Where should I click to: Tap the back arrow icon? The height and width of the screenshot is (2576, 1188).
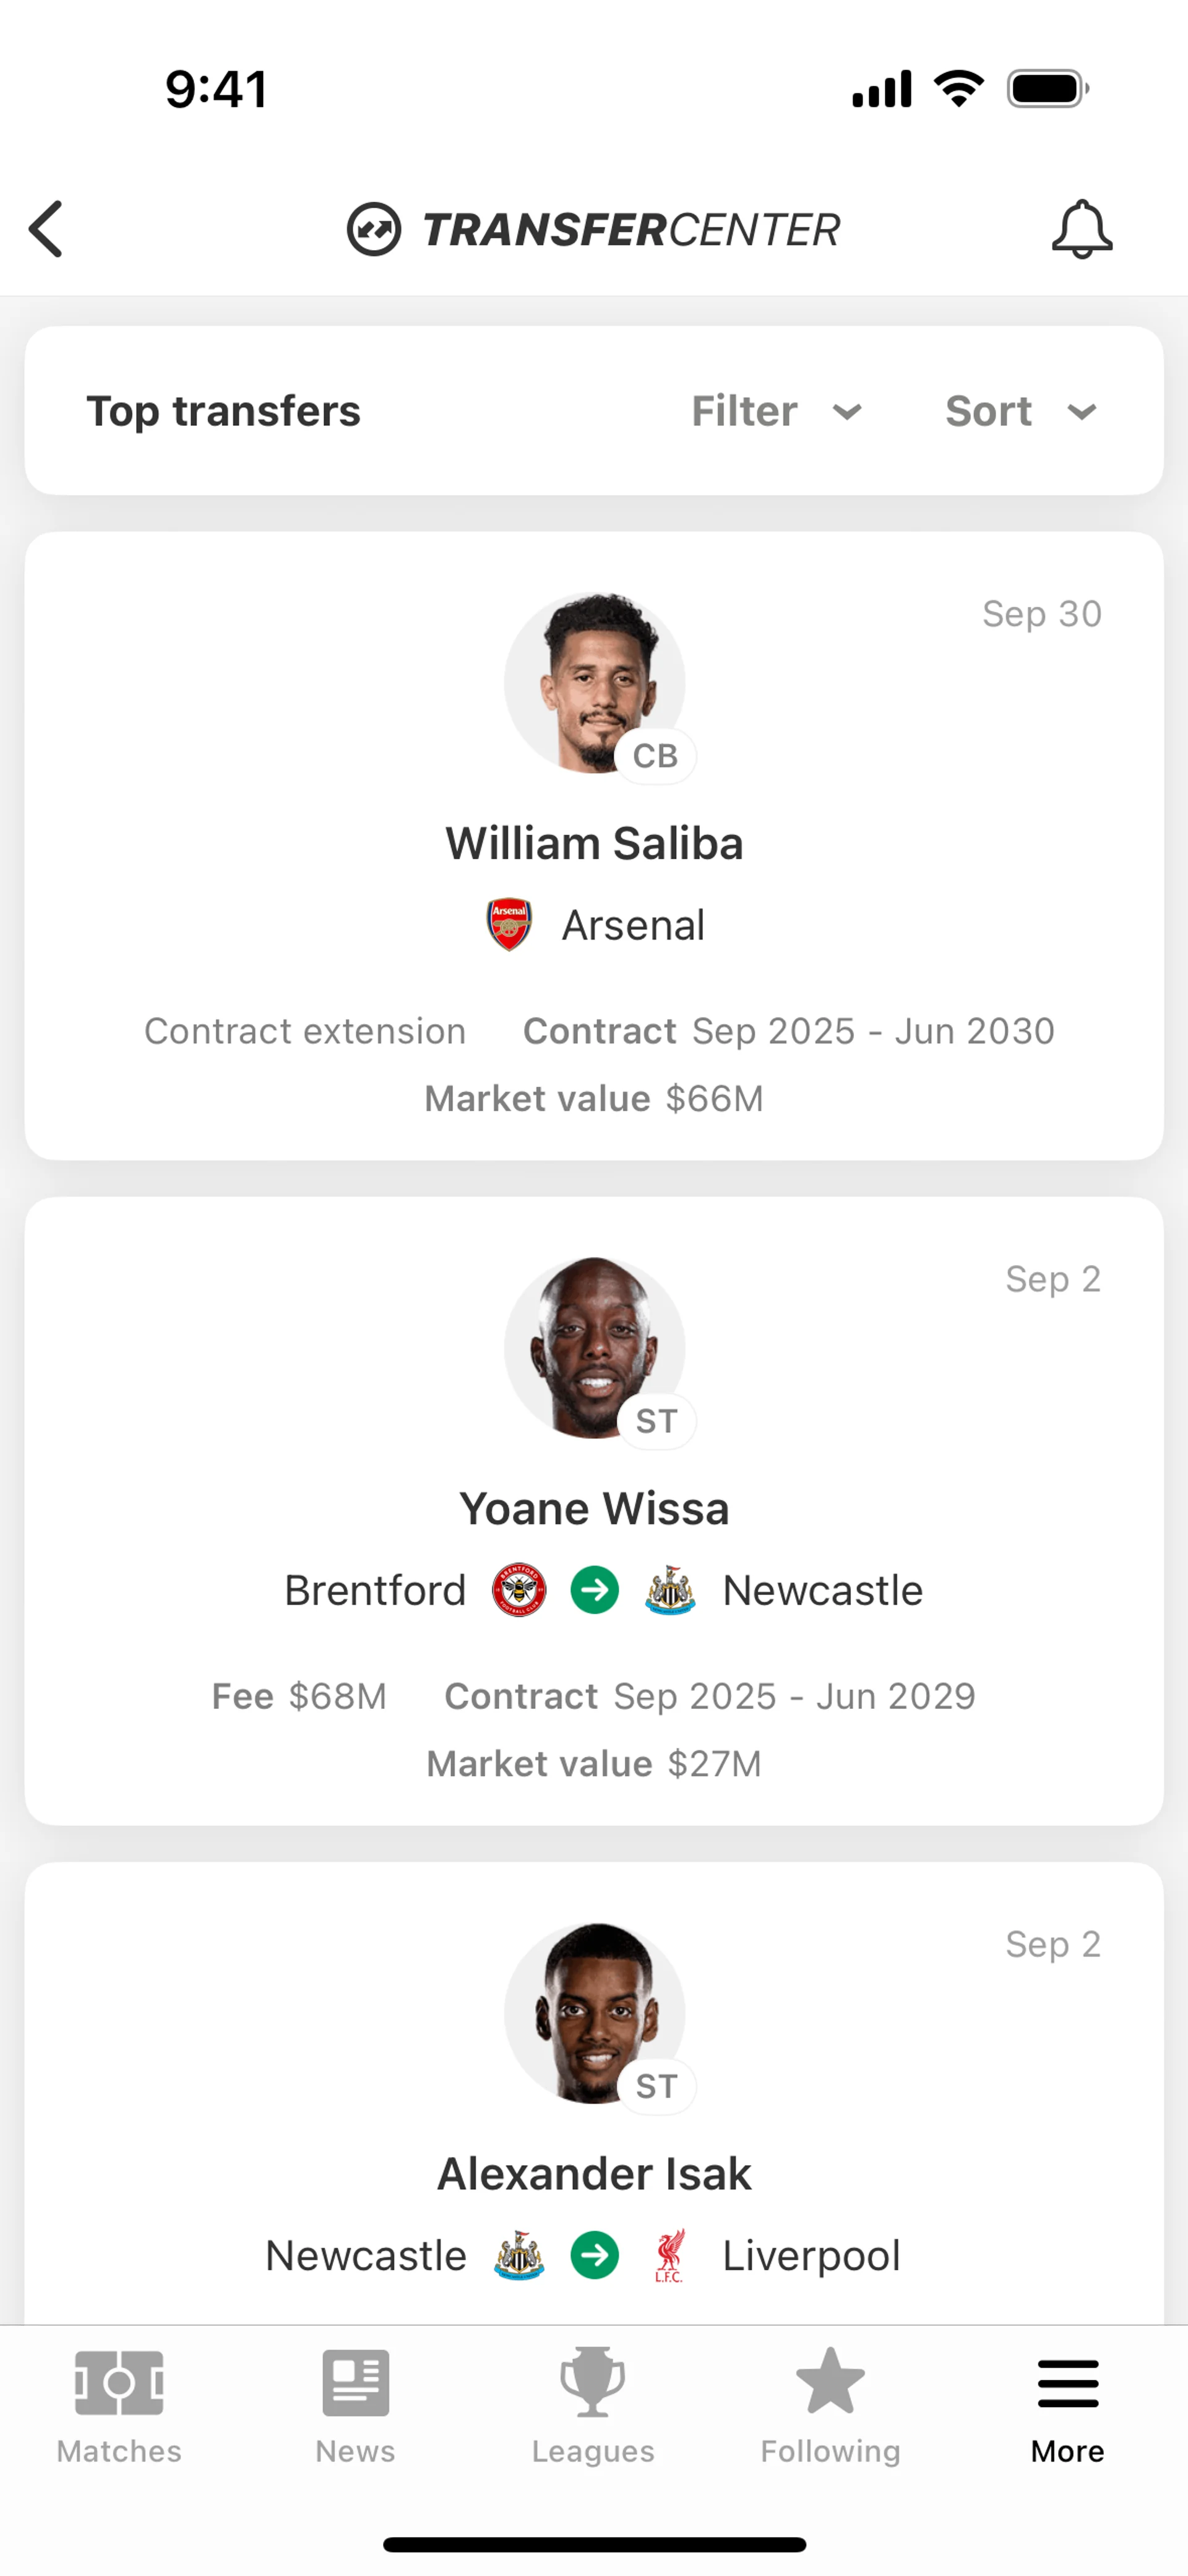[x=47, y=229]
